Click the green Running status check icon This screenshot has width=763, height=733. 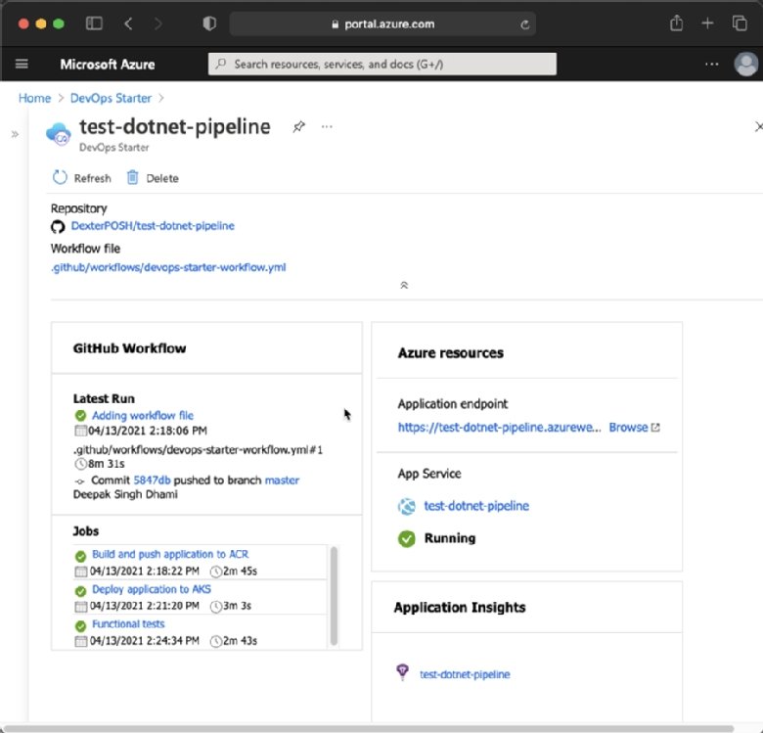(407, 539)
